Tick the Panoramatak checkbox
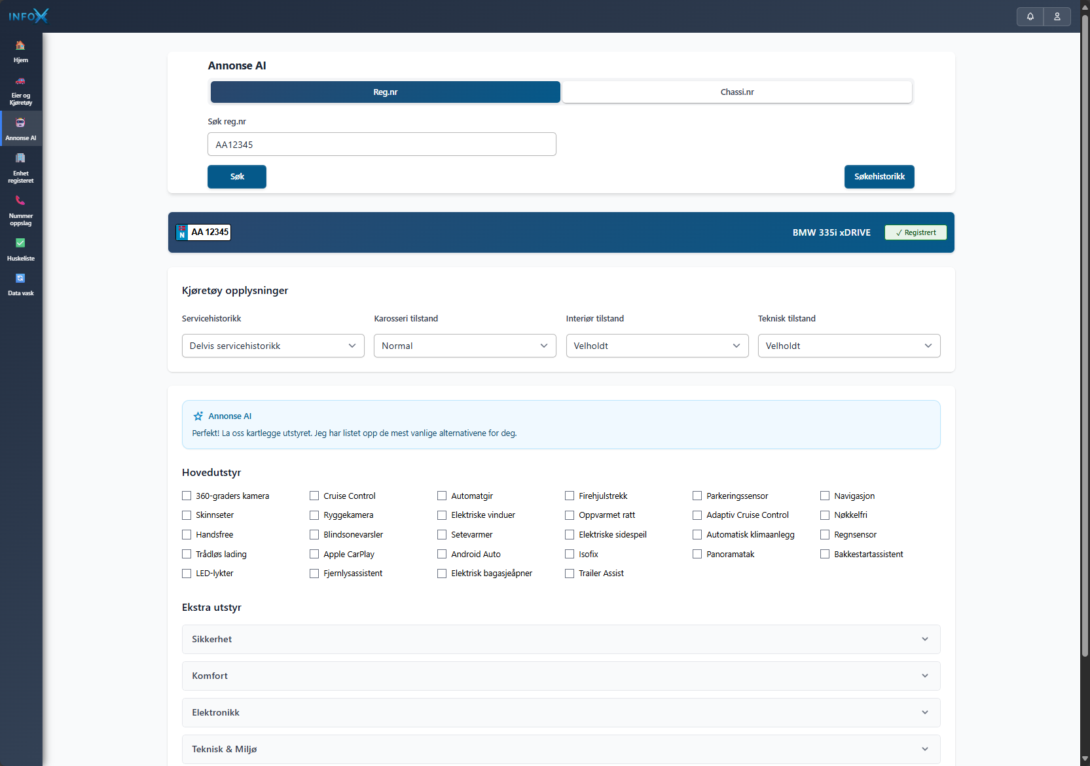1090x766 pixels. click(697, 554)
